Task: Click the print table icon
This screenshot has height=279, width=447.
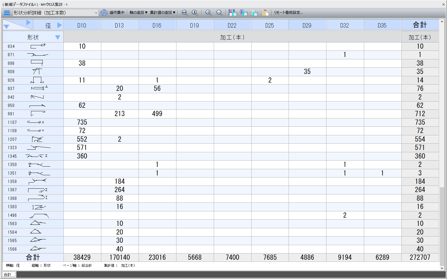Action: tap(254, 13)
